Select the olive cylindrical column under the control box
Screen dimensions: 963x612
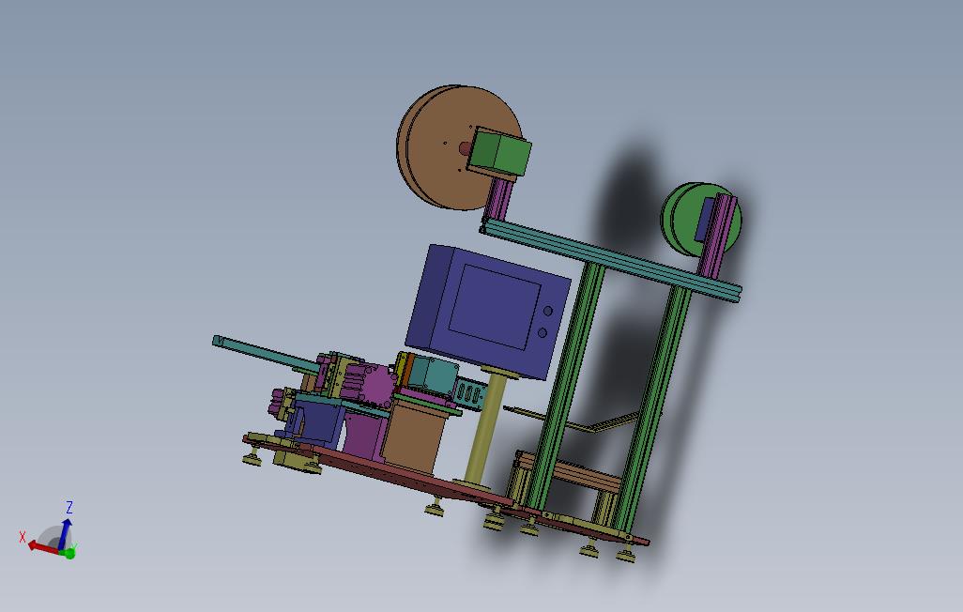(486, 427)
